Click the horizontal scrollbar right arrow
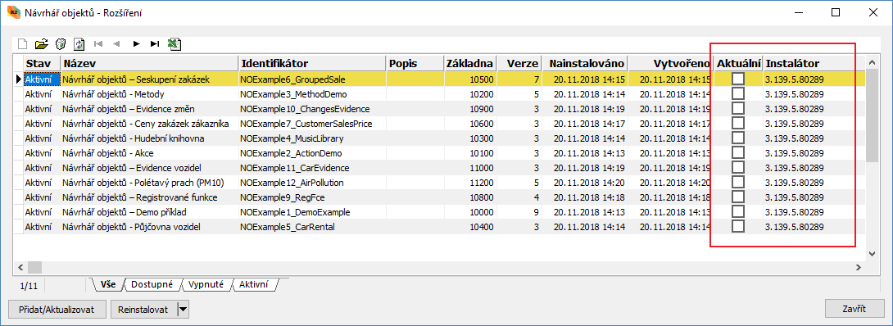 [859, 267]
